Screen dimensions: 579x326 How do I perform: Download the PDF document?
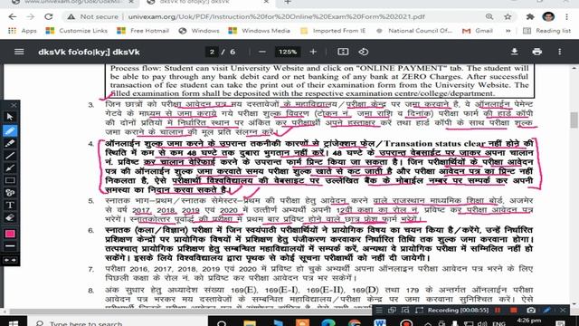pyautogui.click(x=515, y=52)
